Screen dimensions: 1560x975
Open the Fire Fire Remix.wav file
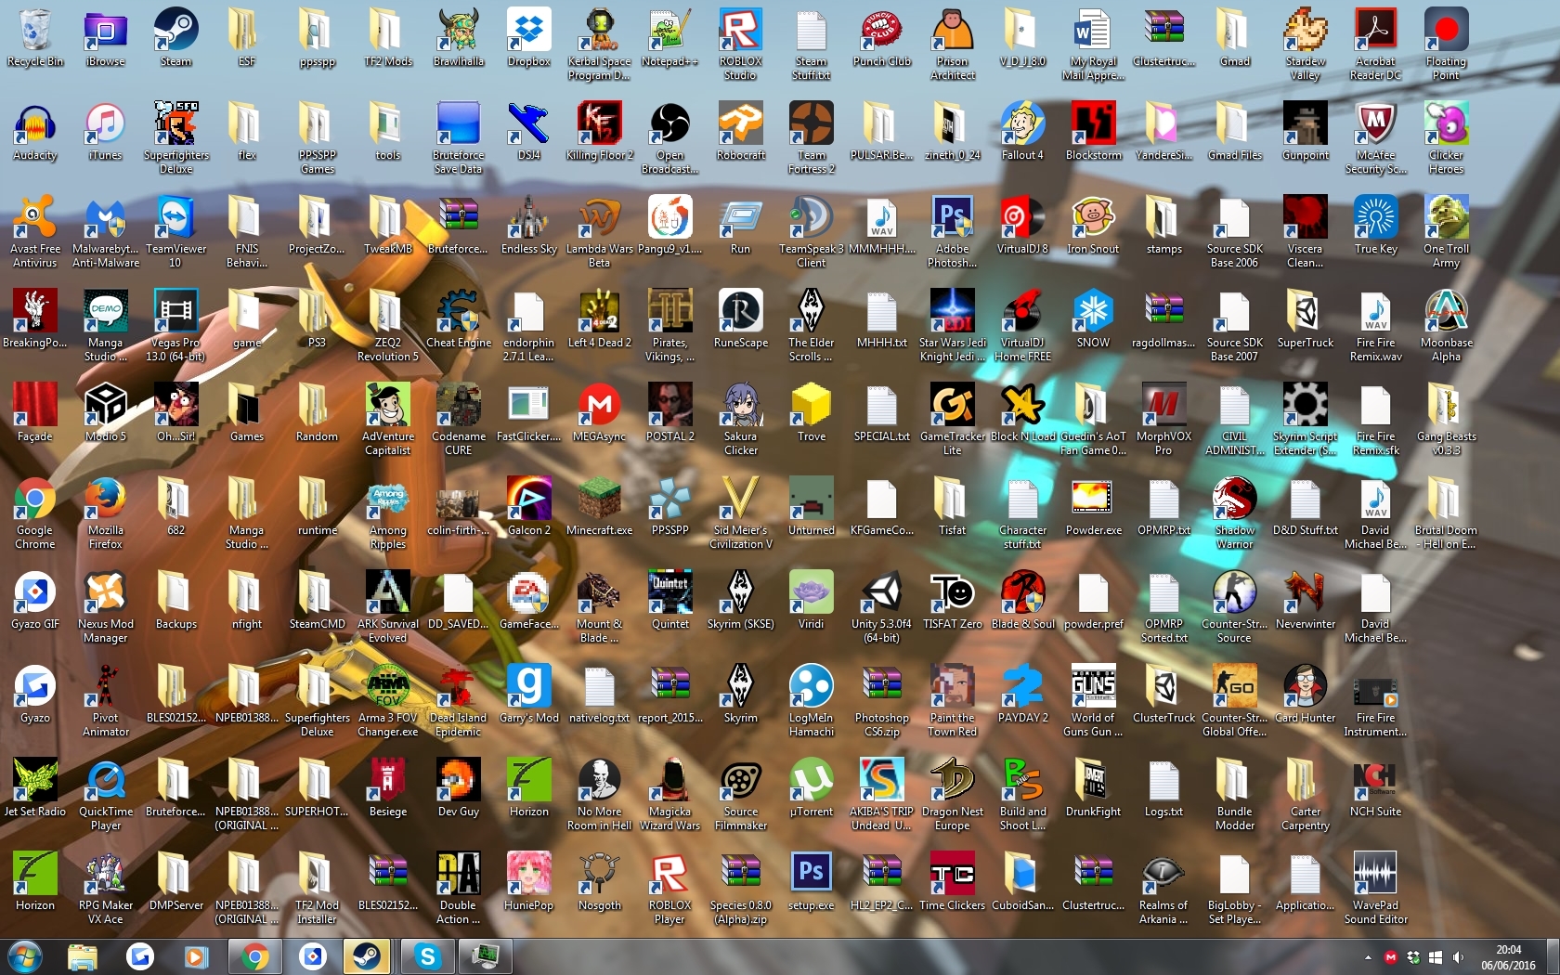[1376, 326]
